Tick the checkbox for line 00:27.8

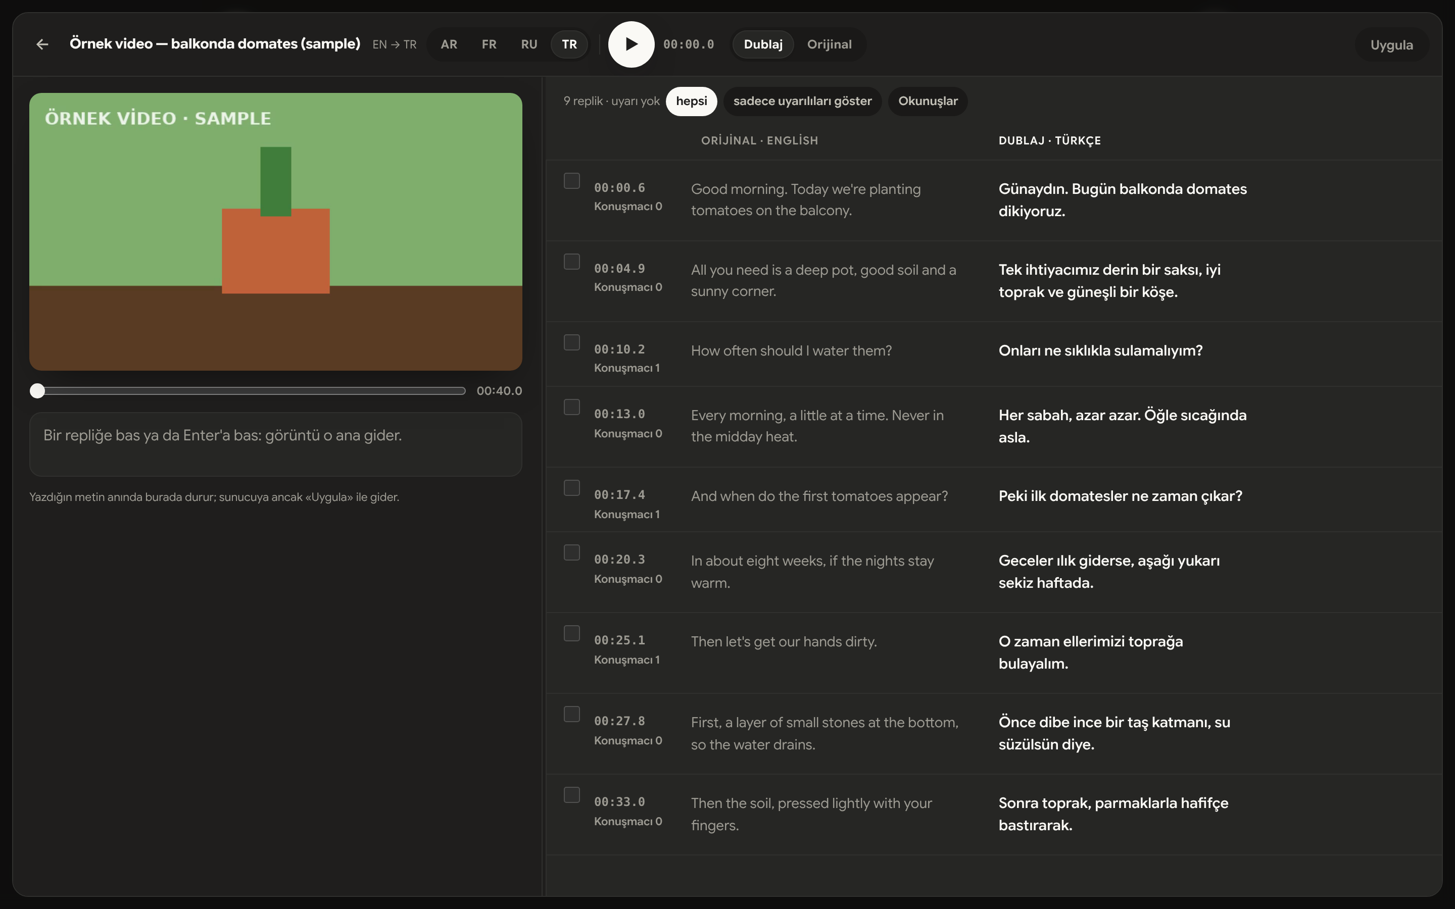tap(572, 714)
